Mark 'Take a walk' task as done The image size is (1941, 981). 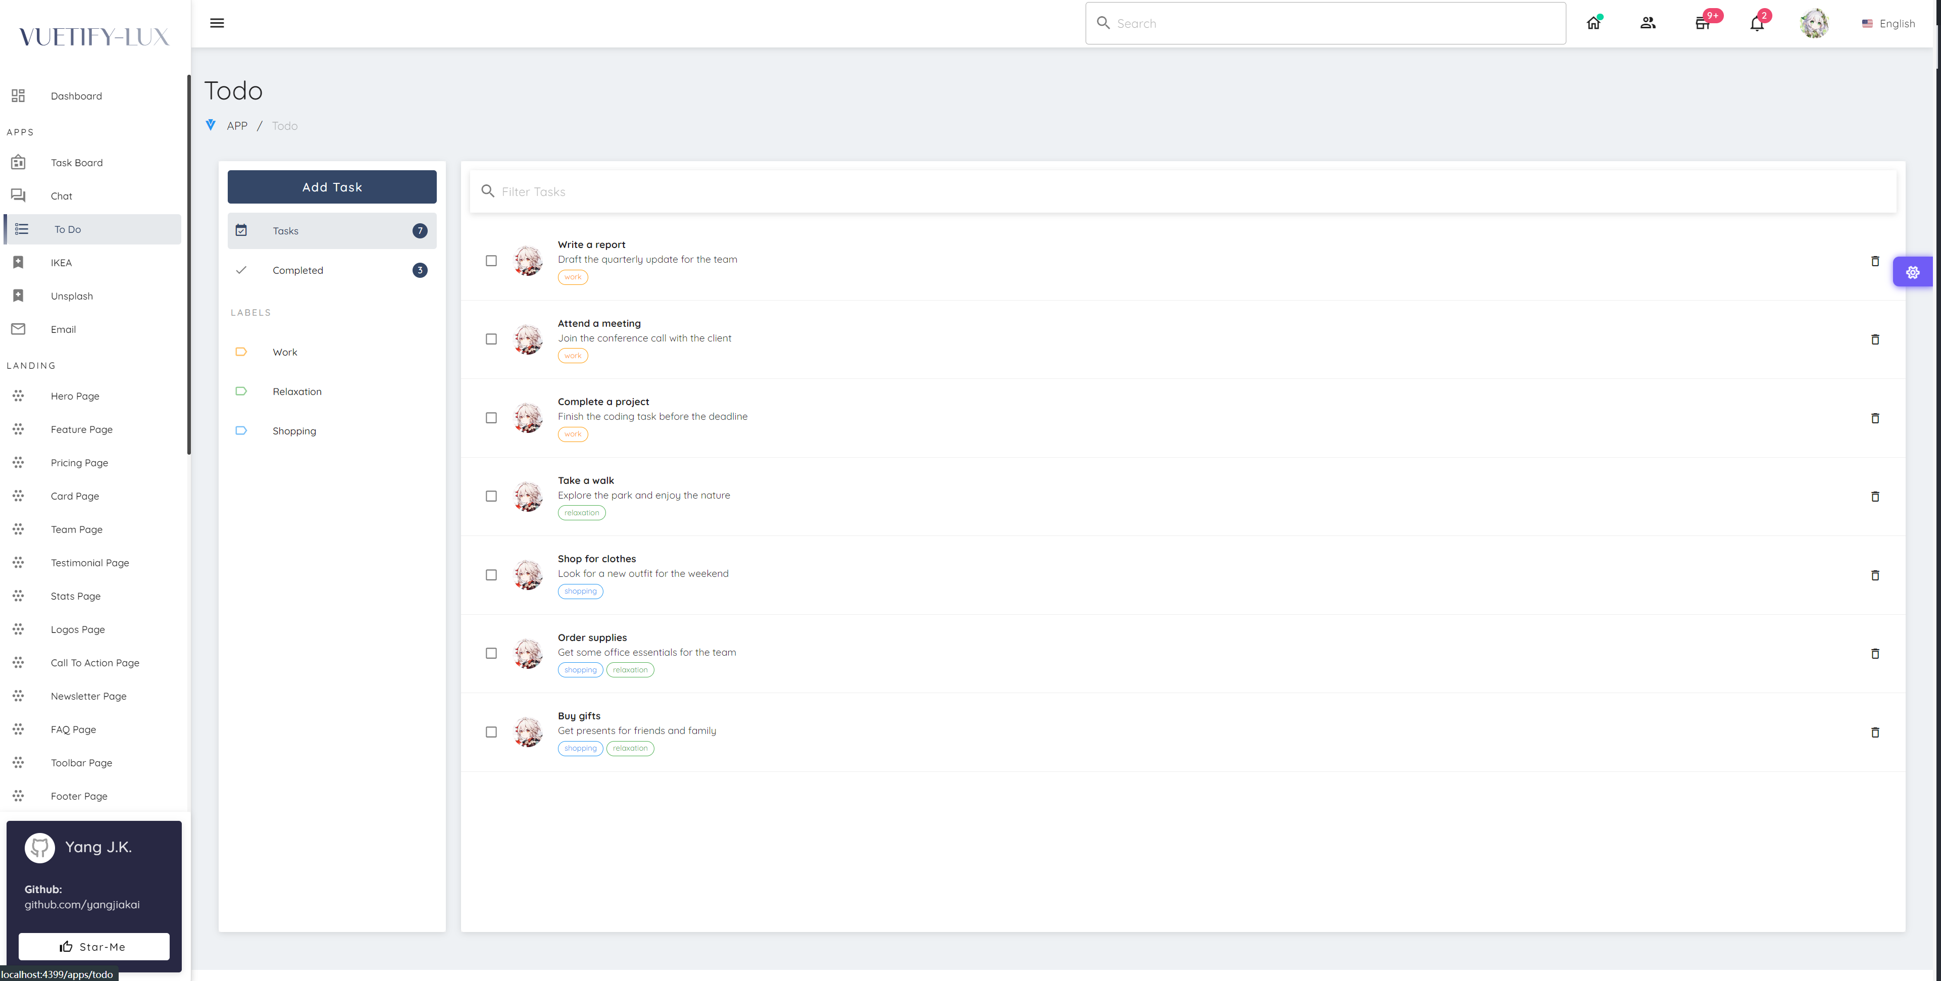491,496
